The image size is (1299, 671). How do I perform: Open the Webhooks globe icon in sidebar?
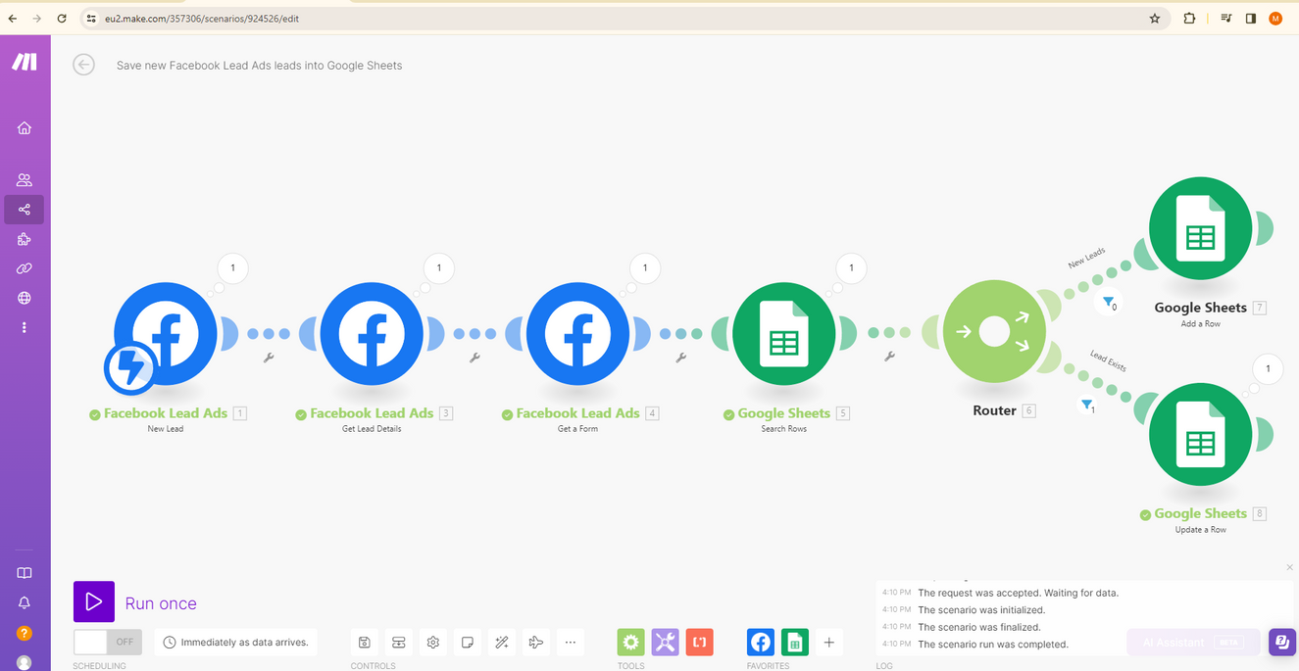point(25,298)
